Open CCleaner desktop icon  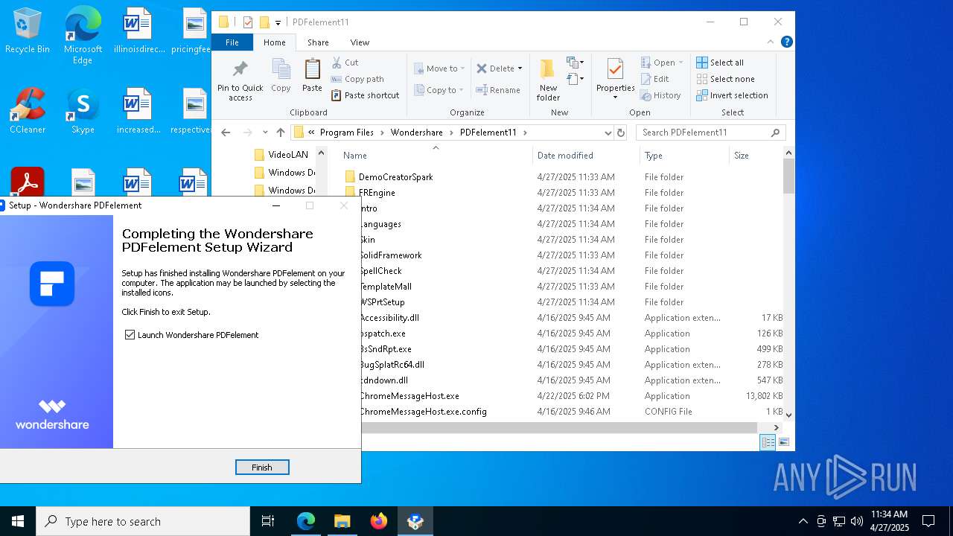click(28, 111)
